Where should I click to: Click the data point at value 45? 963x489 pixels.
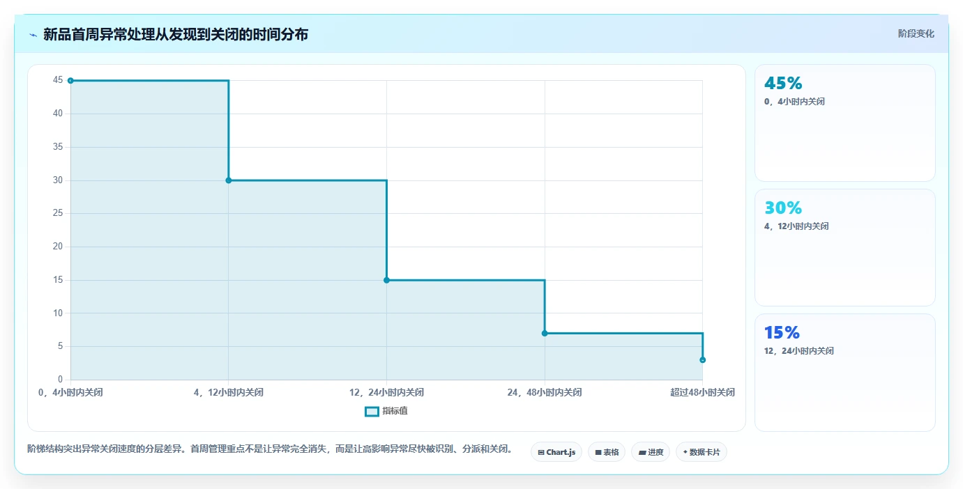70,81
